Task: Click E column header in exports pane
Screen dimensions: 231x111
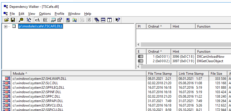Action: tap(141, 52)
